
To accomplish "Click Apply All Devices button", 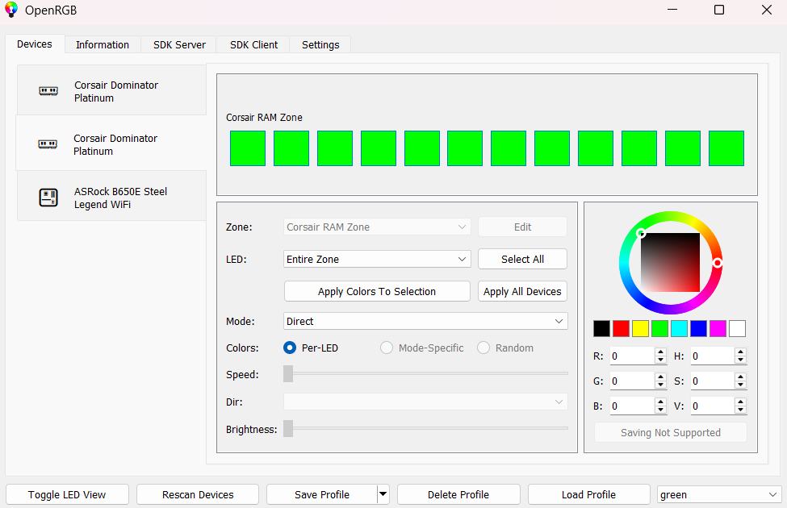I will [522, 291].
